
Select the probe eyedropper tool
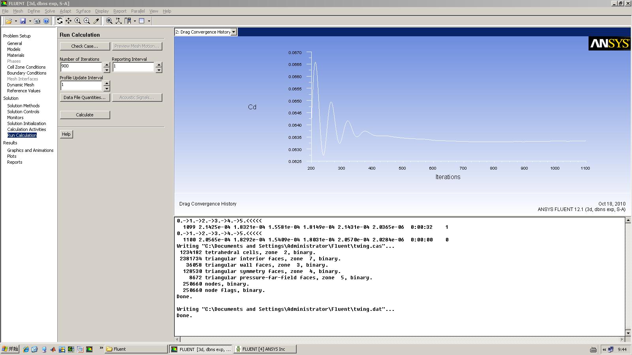click(x=96, y=21)
